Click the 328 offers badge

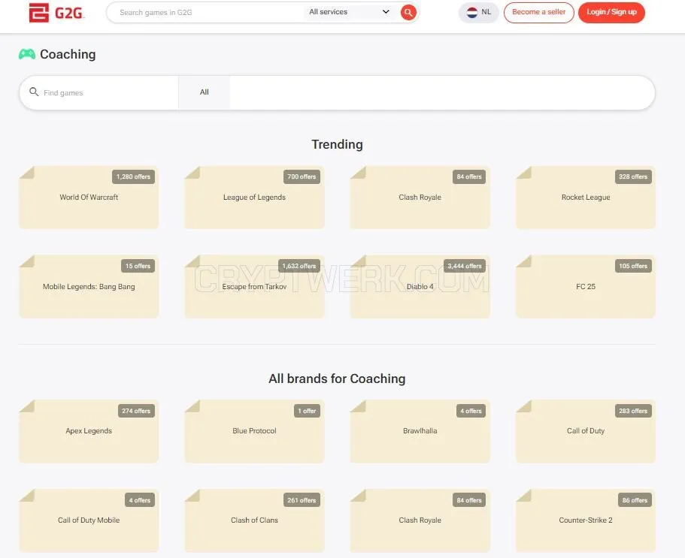[x=633, y=176]
